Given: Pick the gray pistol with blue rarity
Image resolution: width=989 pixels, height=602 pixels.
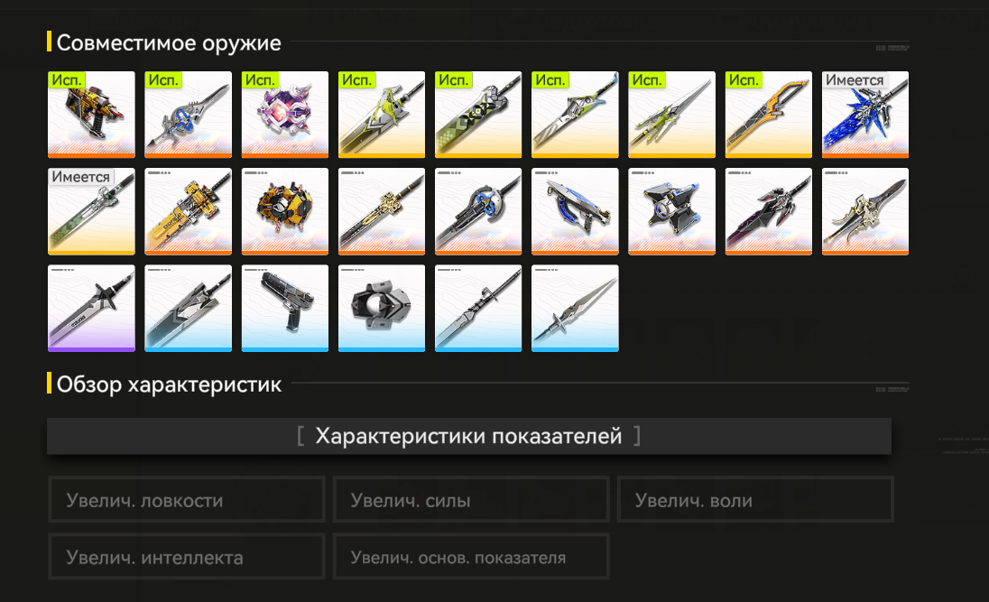Looking at the screenshot, I should [285, 308].
